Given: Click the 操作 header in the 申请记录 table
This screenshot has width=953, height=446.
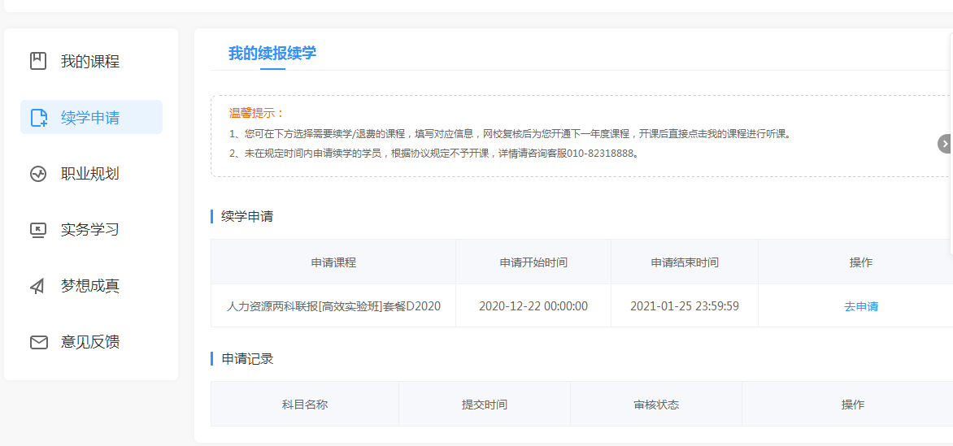Looking at the screenshot, I should point(853,404).
